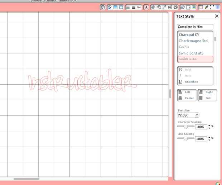Select highlighted Complete in Him font row
Image resolution: width=222 pixels, height=185 pixels.
click(195, 59)
